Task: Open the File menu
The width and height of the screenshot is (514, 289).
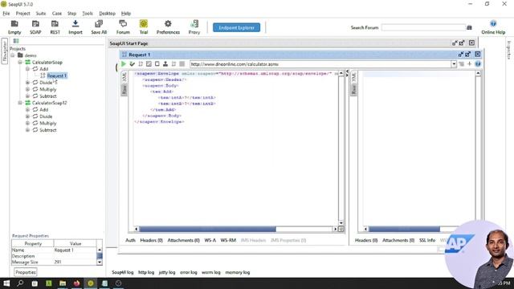Action: coord(6,14)
